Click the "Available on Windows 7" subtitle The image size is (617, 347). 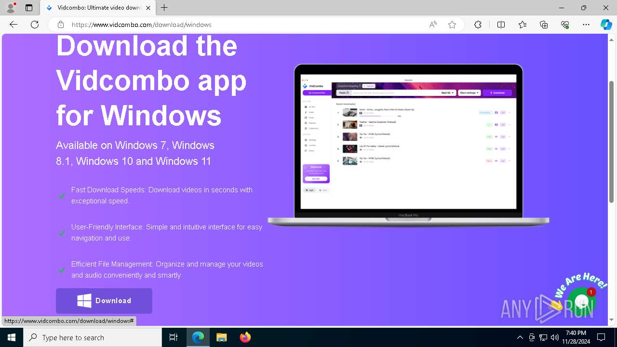135,153
